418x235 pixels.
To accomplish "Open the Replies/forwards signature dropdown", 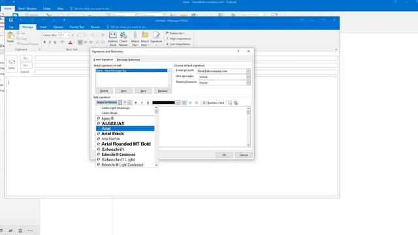I will click(248, 83).
